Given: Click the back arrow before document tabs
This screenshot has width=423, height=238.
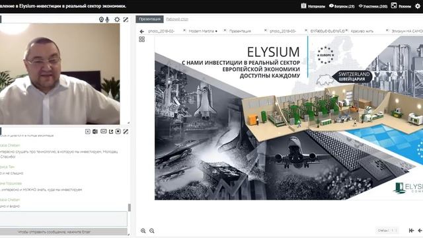Looking at the screenshot, I should [x=142, y=31].
